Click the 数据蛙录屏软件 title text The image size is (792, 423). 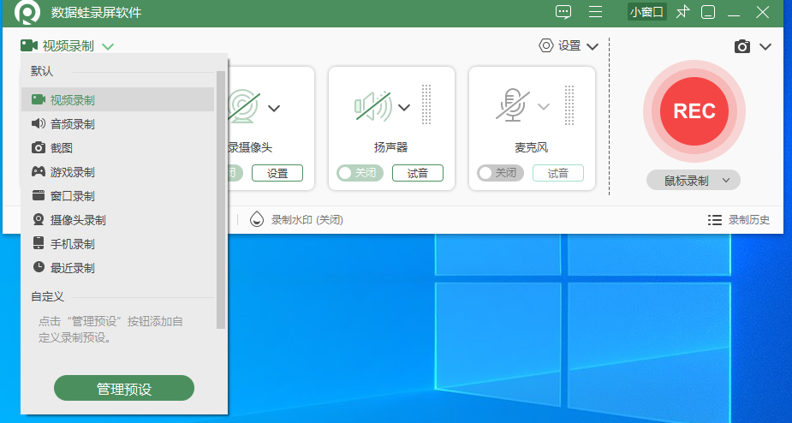(x=97, y=13)
